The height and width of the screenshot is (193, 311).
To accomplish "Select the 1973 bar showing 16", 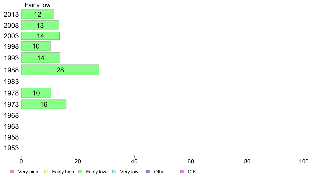I will [x=44, y=104].
